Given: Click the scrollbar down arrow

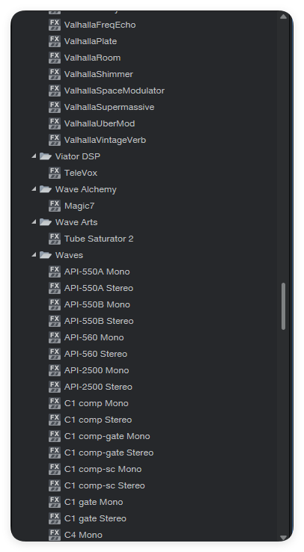Looking at the screenshot, I should click(283, 537).
